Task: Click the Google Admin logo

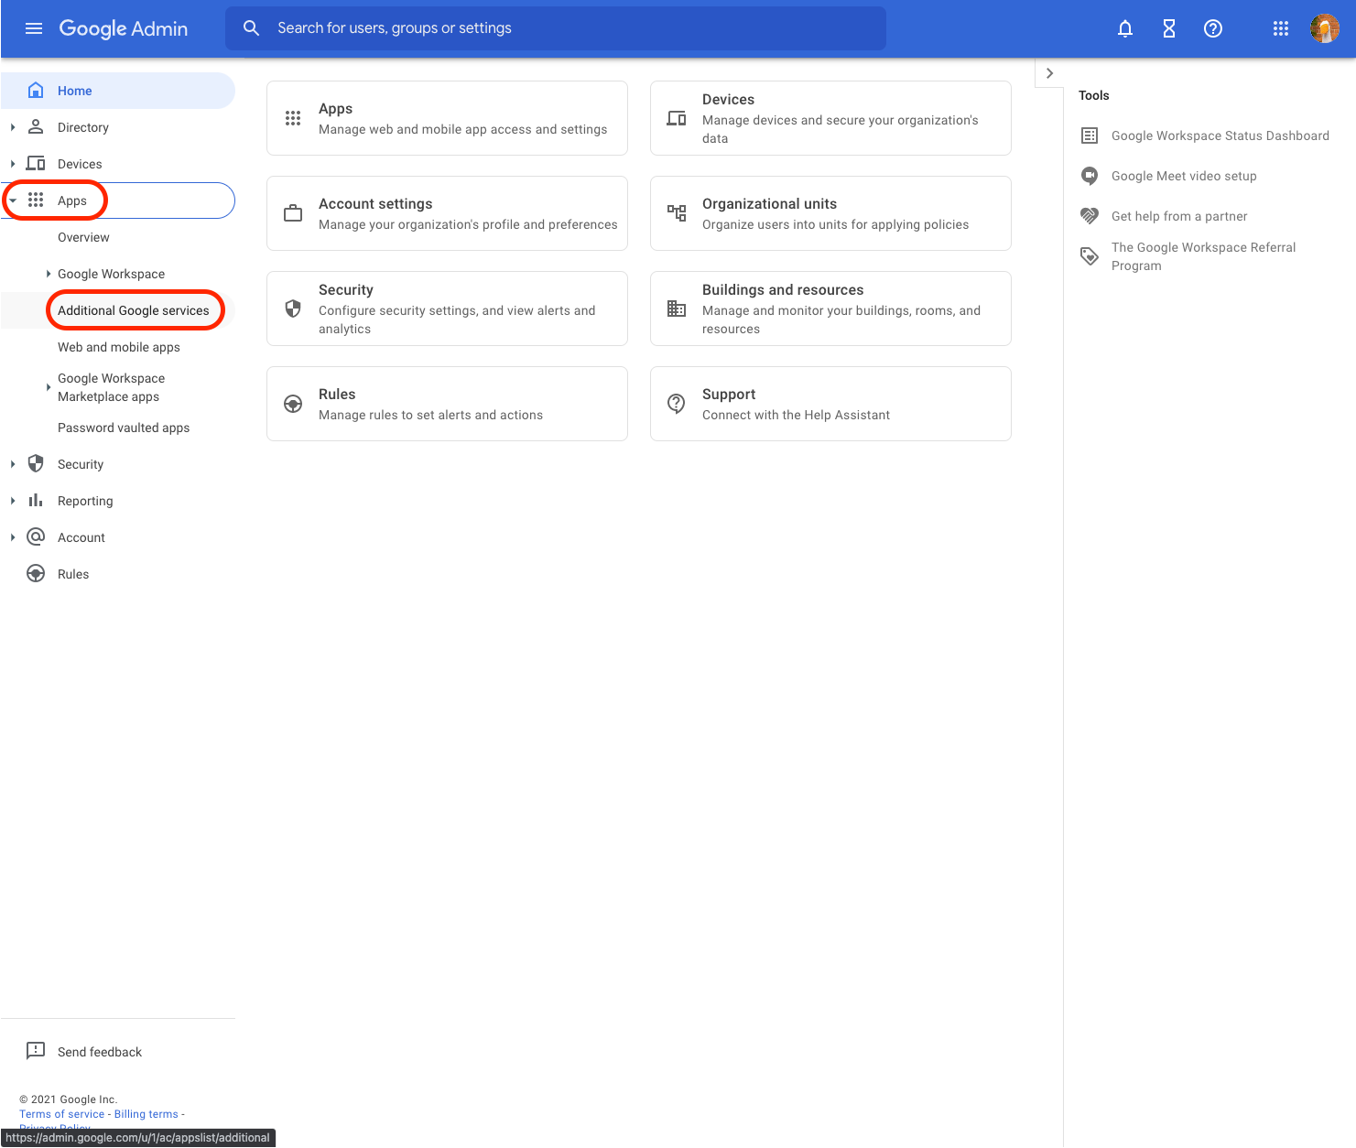Action: [x=124, y=28]
